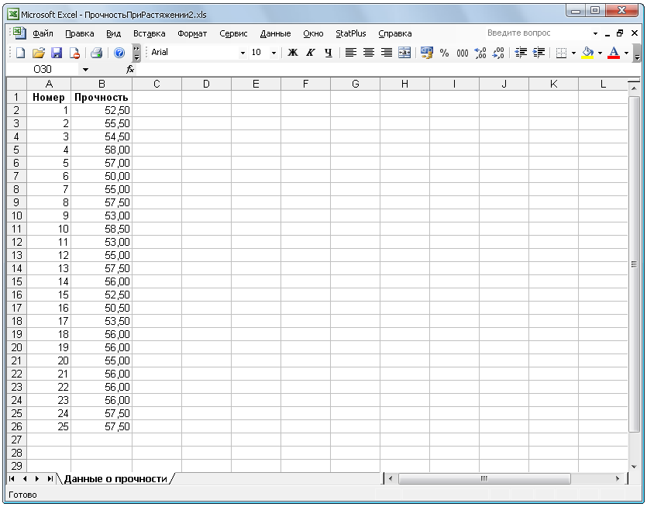Open the Данные menu

click(x=276, y=33)
